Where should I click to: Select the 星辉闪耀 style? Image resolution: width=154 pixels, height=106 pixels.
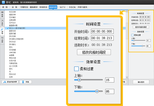click(x=12, y=34)
